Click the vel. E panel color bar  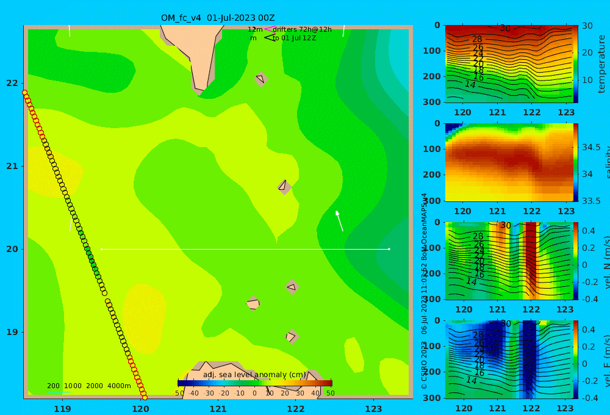pos(576,359)
